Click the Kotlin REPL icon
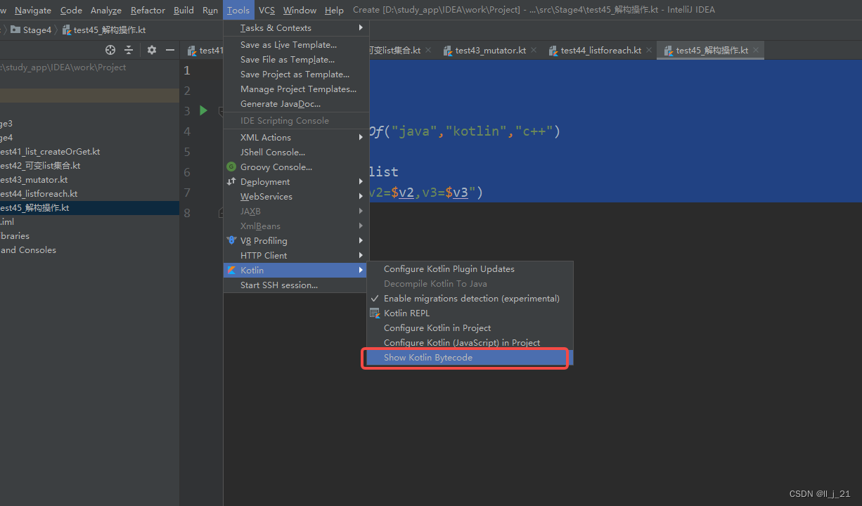Screen dimensions: 862x506 click(375, 313)
